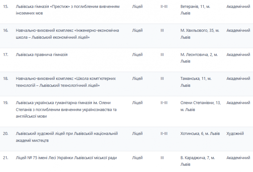Click the «Художній» profile cell
253x172 pixels.
pyautogui.click(x=235, y=134)
